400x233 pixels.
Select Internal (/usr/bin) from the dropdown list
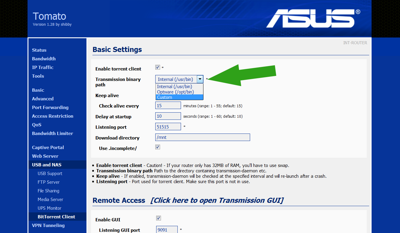point(180,87)
